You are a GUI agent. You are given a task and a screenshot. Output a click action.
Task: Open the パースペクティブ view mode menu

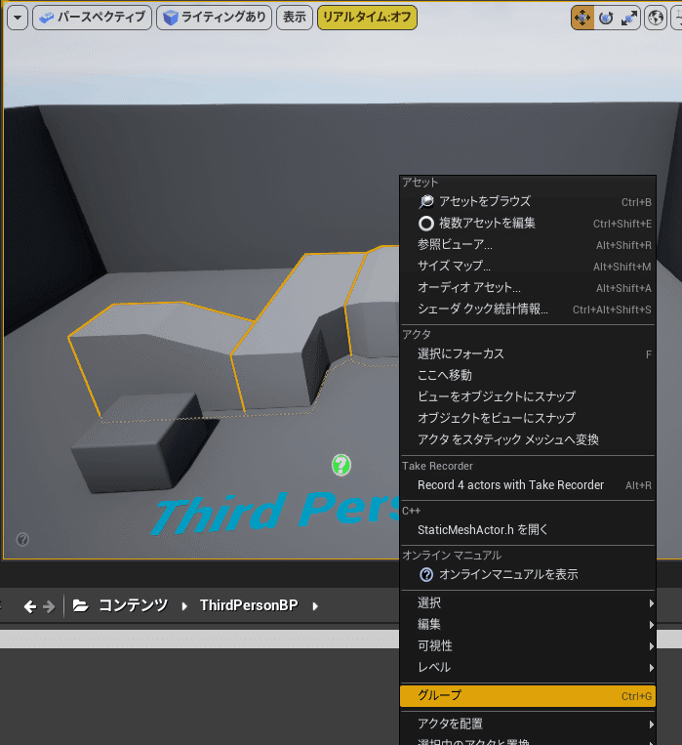pos(92,18)
